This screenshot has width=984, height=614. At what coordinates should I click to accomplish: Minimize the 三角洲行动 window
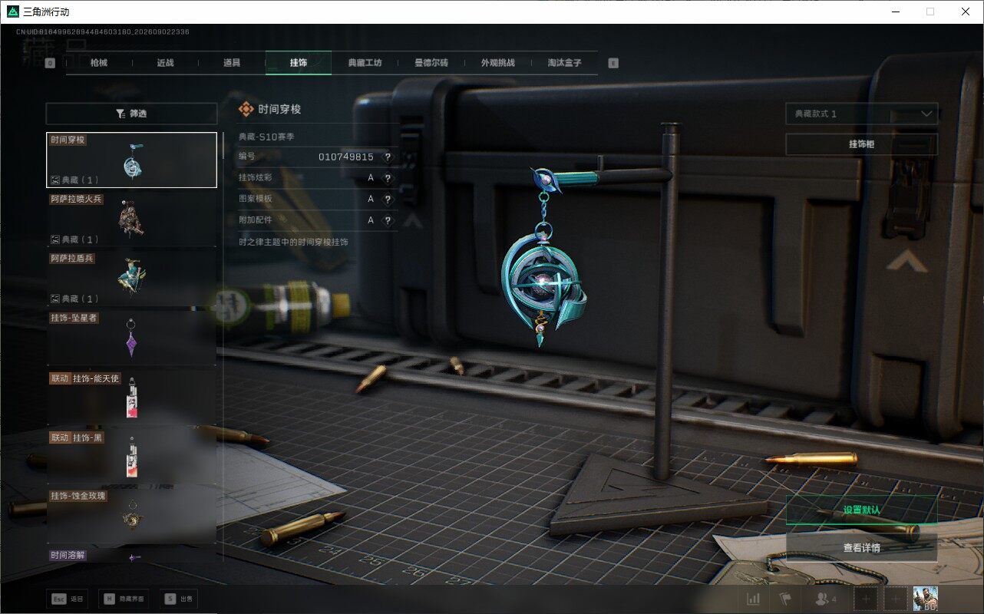click(895, 12)
